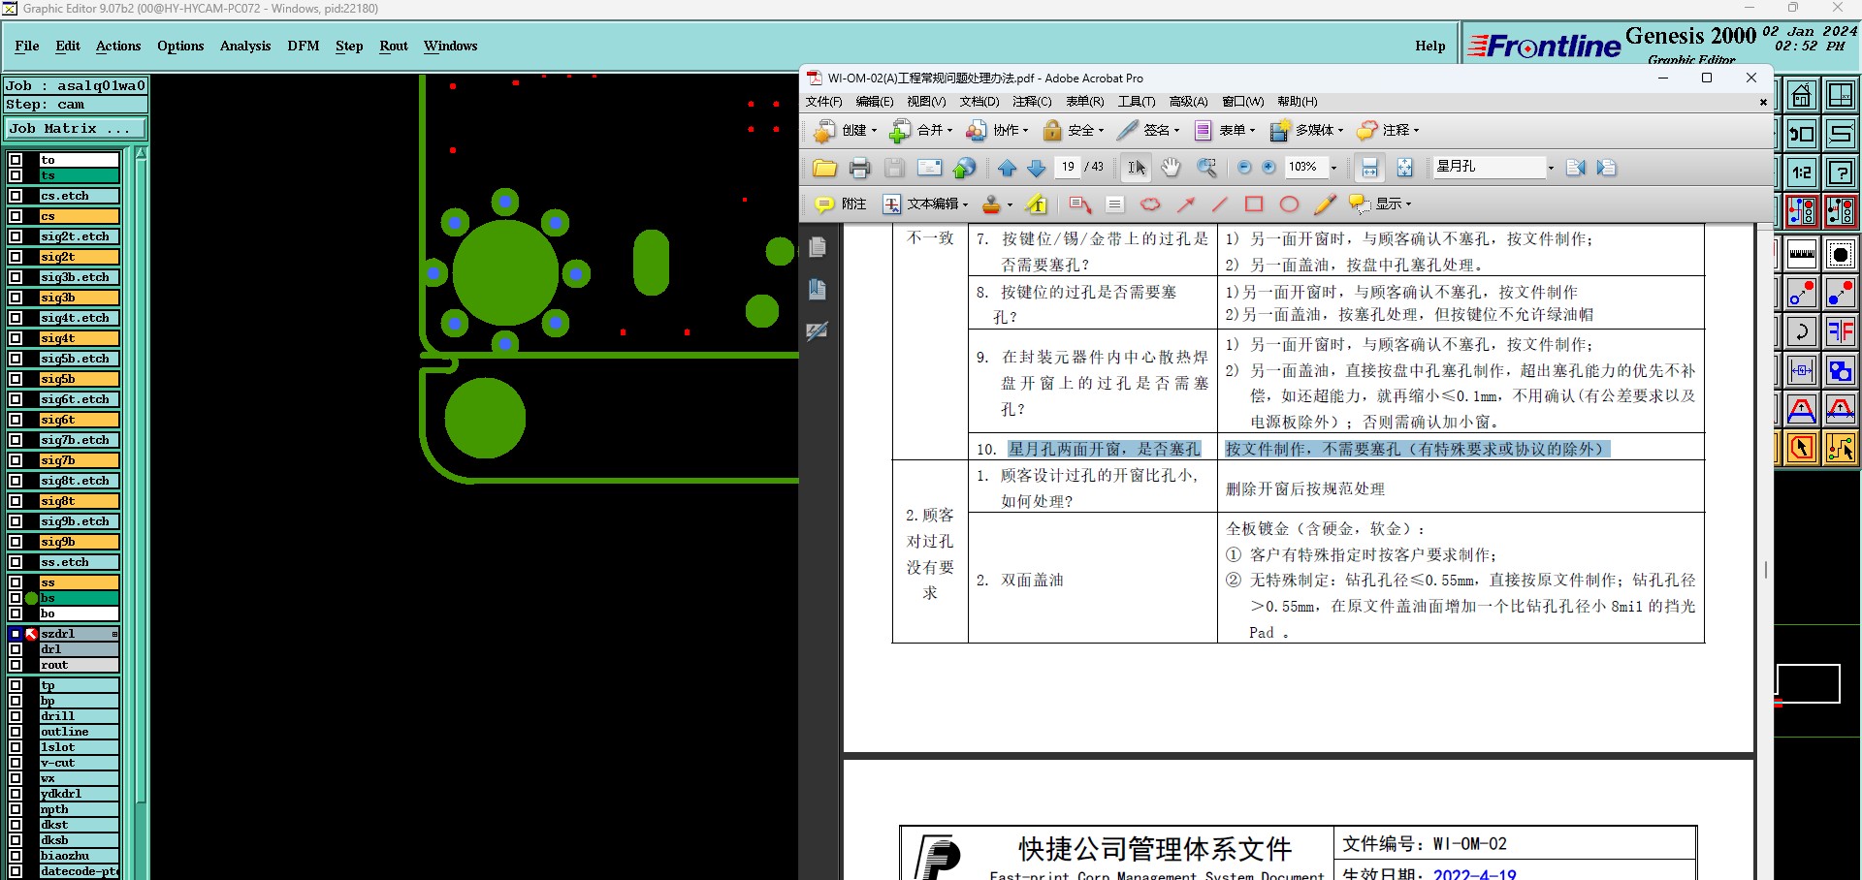
Task: Toggle the checkbox for layer v-cut
Action: 16,763
